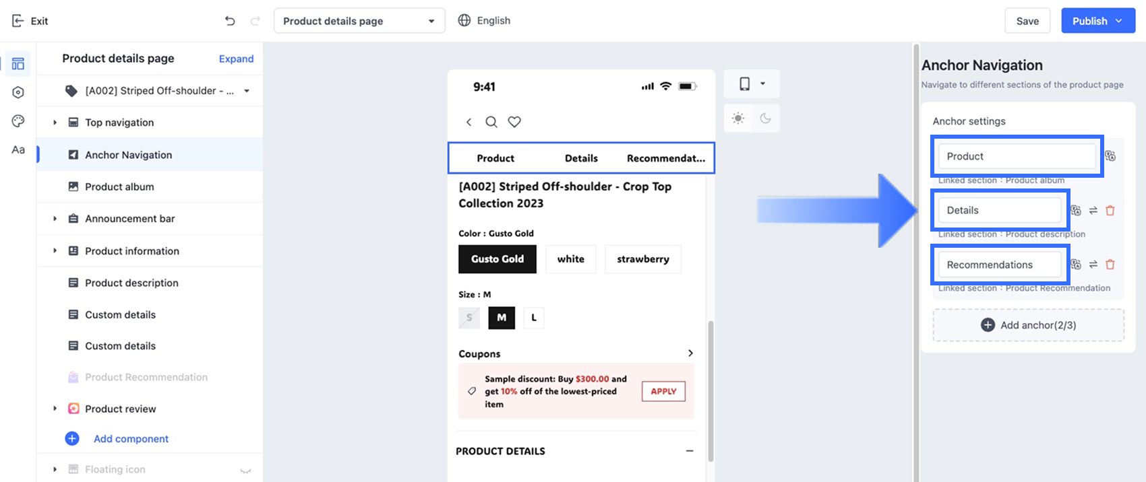Expand the Top navigation tree item
This screenshot has width=1146, height=482.
click(x=55, y=123)
